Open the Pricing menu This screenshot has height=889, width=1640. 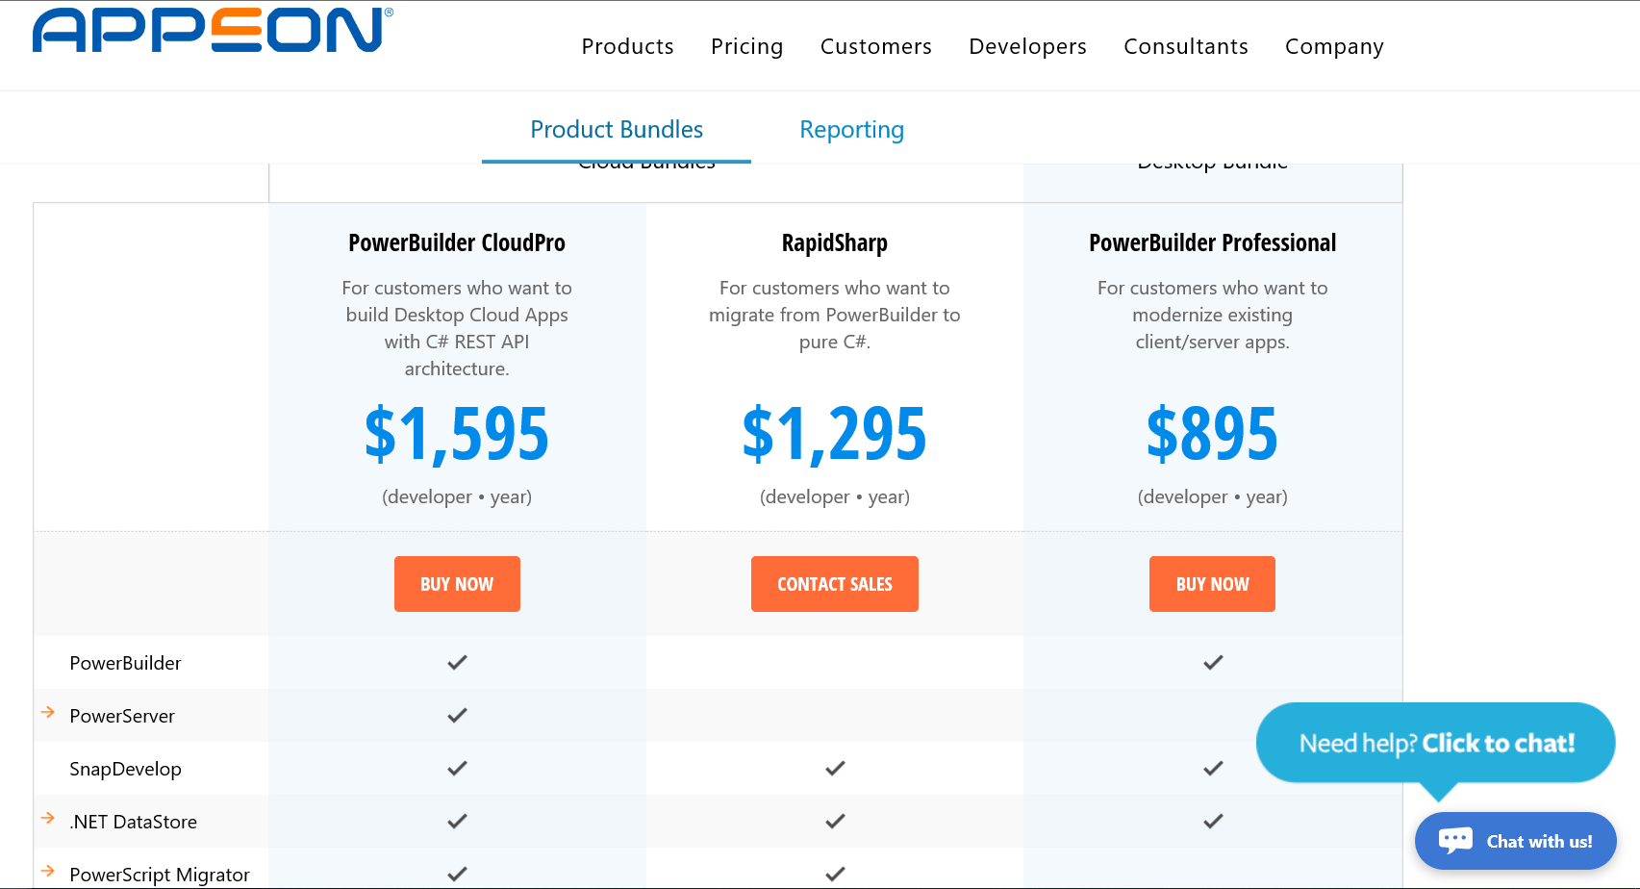click(x=746, y=46)
